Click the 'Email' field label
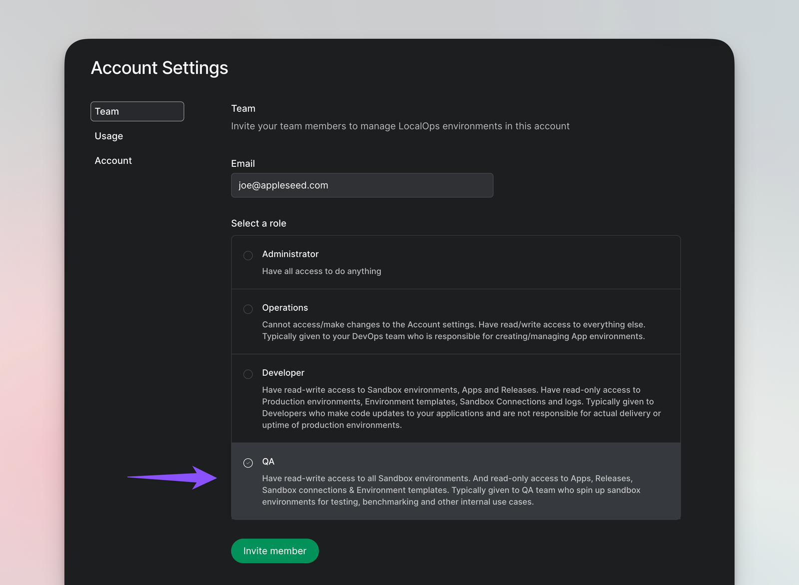Image resolution: width=799 pixels, height=585 pixels. coord(243,163)
